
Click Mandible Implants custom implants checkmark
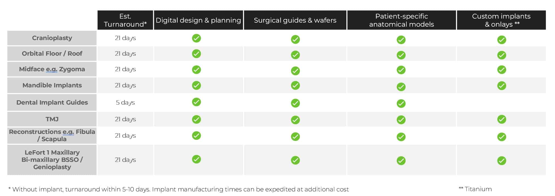click(502, 86)
